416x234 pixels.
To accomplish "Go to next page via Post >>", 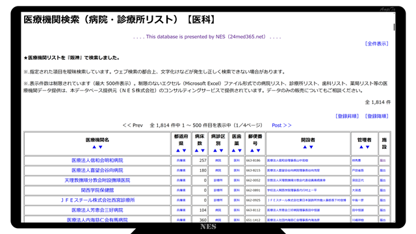I will pos(281,125).
